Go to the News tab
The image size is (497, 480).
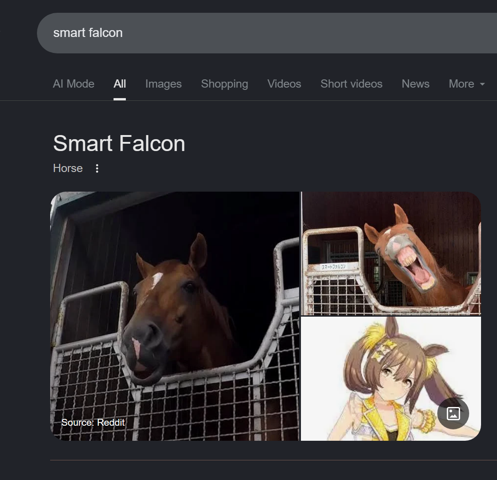coord(415,84)
